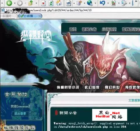
Task: Click the Stop loading red X icon
Action: pyautogui.click(x=43, y=3)
